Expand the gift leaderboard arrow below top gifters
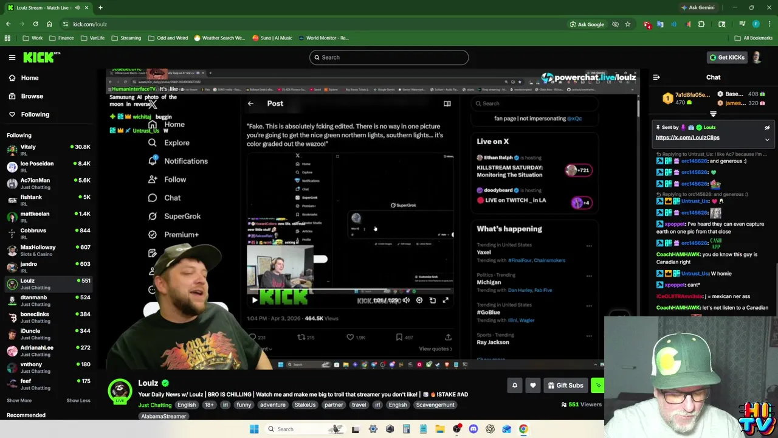The height and width of the screenshot is (438, 778). pyautogui.click(x=713, y=114)
